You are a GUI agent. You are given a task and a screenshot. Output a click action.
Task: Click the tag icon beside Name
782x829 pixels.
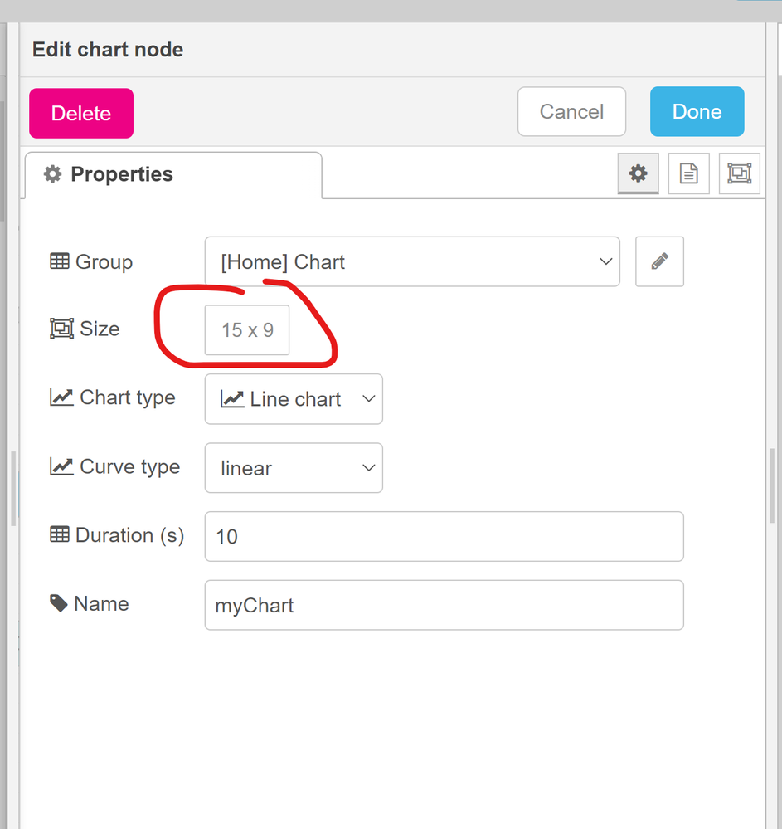click(x=59, y=603)
